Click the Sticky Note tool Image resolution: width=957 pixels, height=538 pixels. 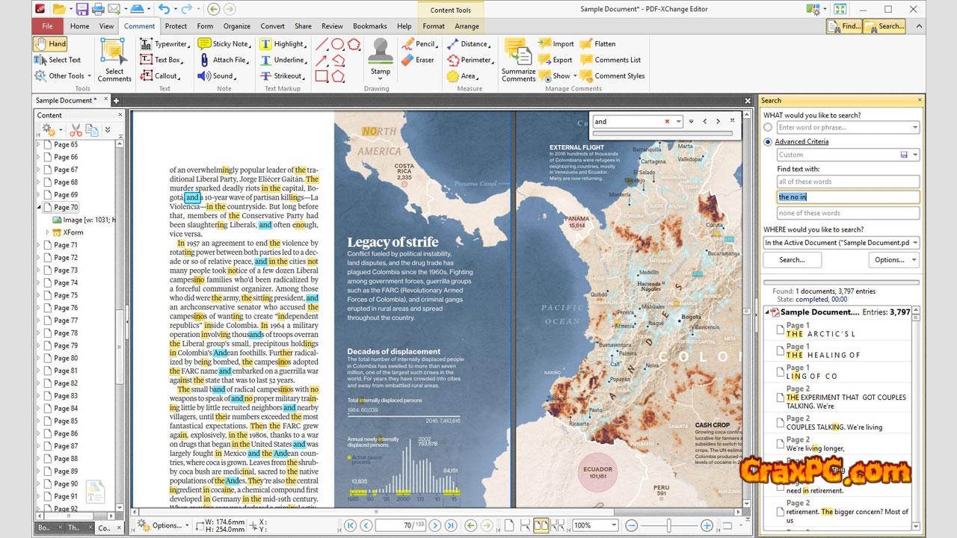tap(224, 44)
